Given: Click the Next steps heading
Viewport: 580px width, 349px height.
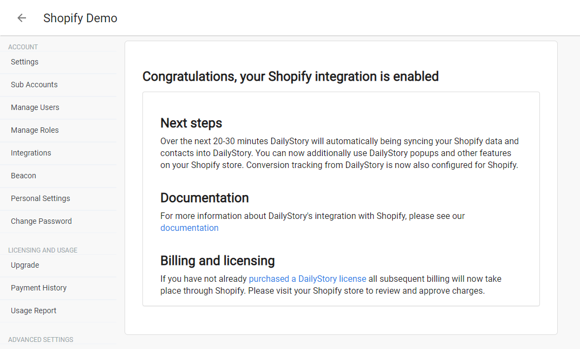Looking at the screenshot, I should pyautogui.click(x=191, y=123).
